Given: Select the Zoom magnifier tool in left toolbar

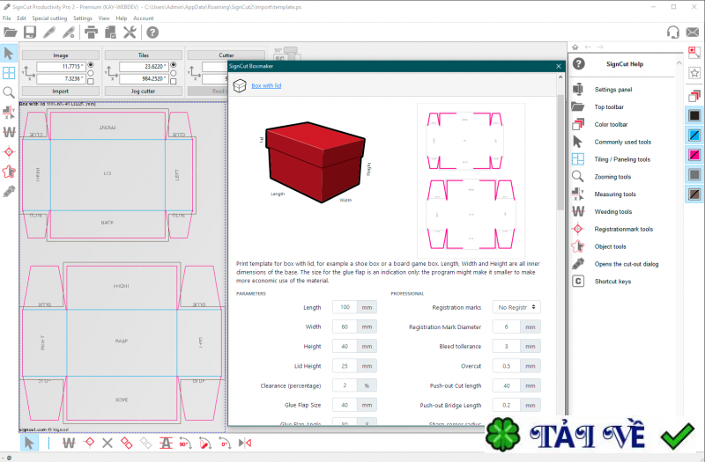Looking at the screenshot, I should [x=9, y=92].
